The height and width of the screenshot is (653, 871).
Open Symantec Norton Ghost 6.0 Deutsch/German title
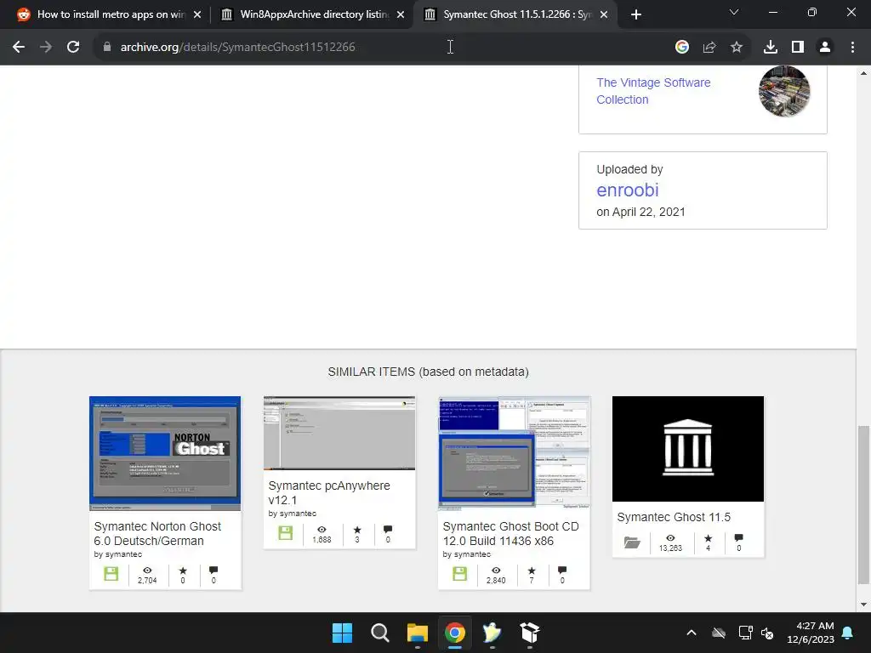[x=157, y=534]
